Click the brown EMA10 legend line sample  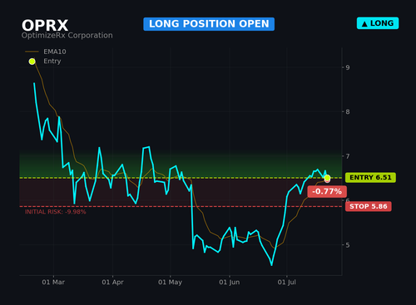(x=32, y=52)
